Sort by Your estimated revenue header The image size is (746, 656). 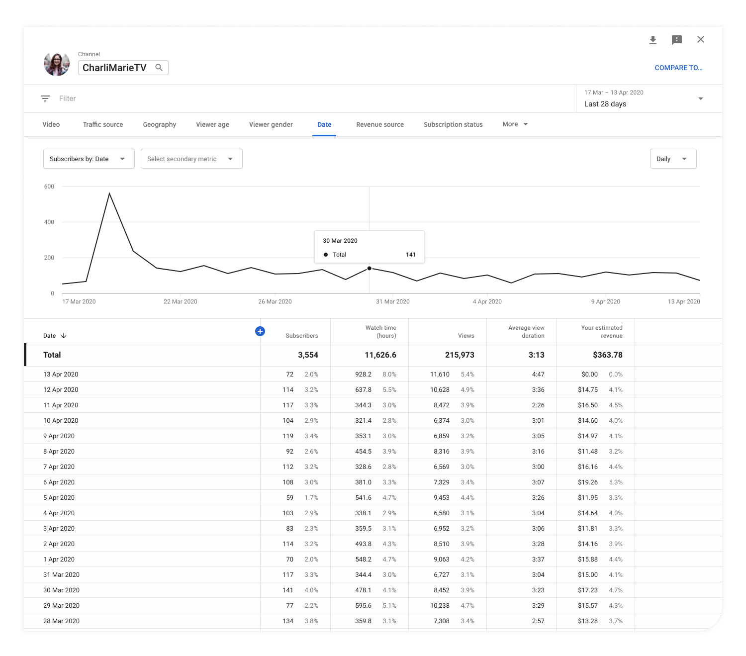click(x=602, y=332)
